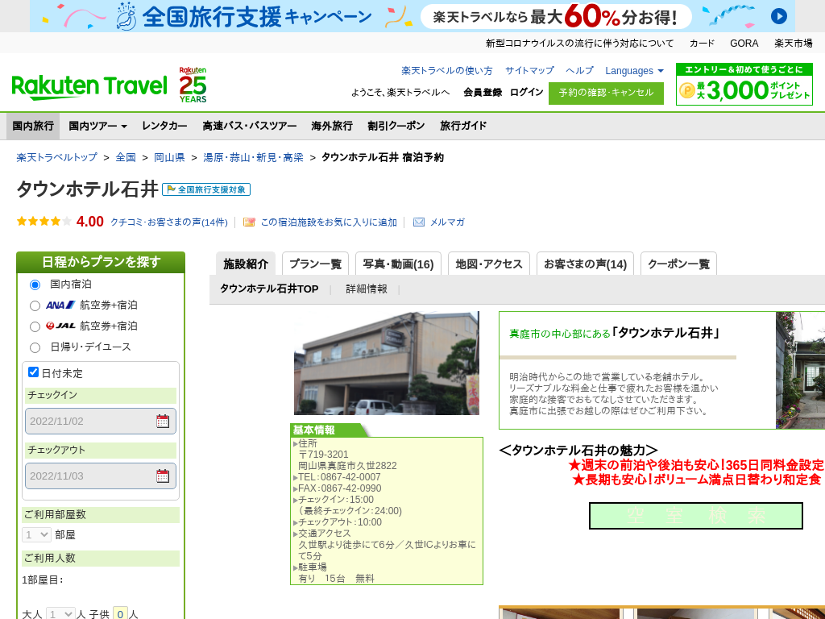Click the gold P point coin icon
Image resolution: width=825 pixels, height=619 pixels.
(x=686, y=90)
